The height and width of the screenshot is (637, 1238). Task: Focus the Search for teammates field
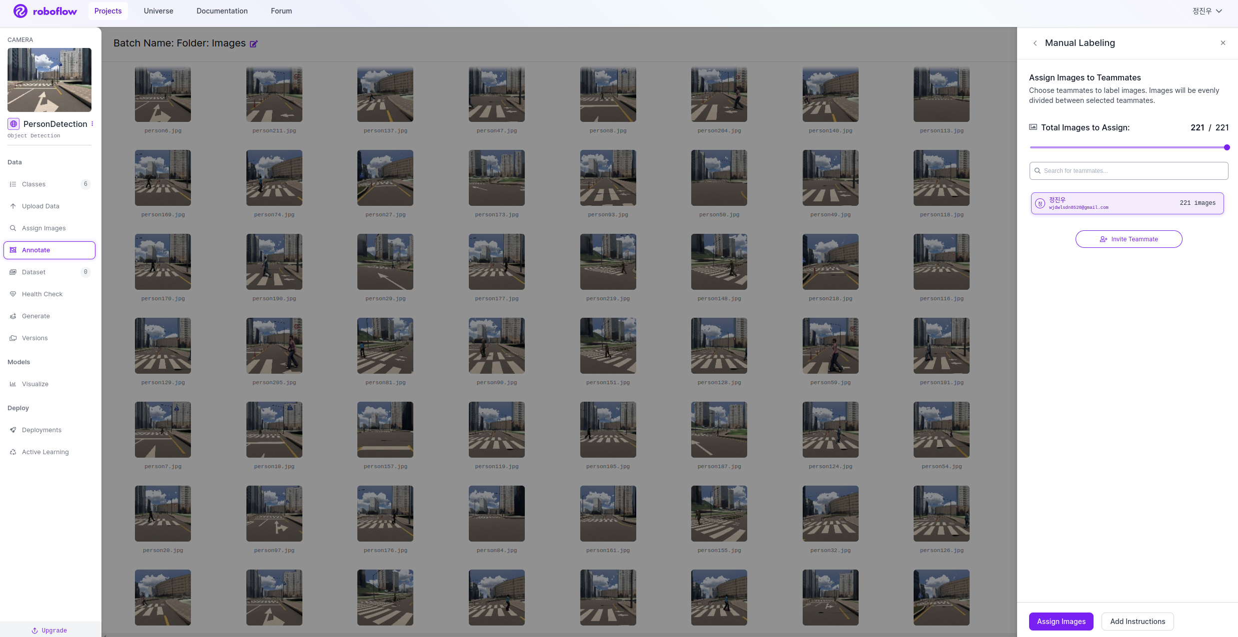pyautogui.click(x=1129, y=171)
